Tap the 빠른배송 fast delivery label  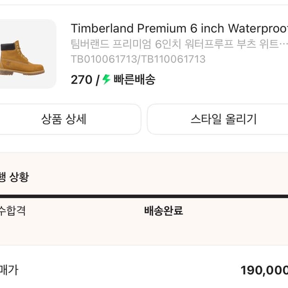click(134, 80)
